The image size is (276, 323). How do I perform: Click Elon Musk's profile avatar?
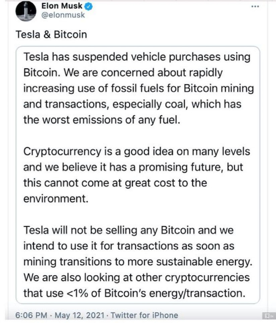click(x=26, y=11)
